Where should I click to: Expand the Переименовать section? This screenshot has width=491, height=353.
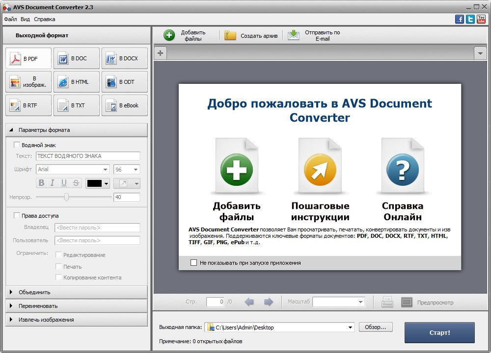point(77,306)
